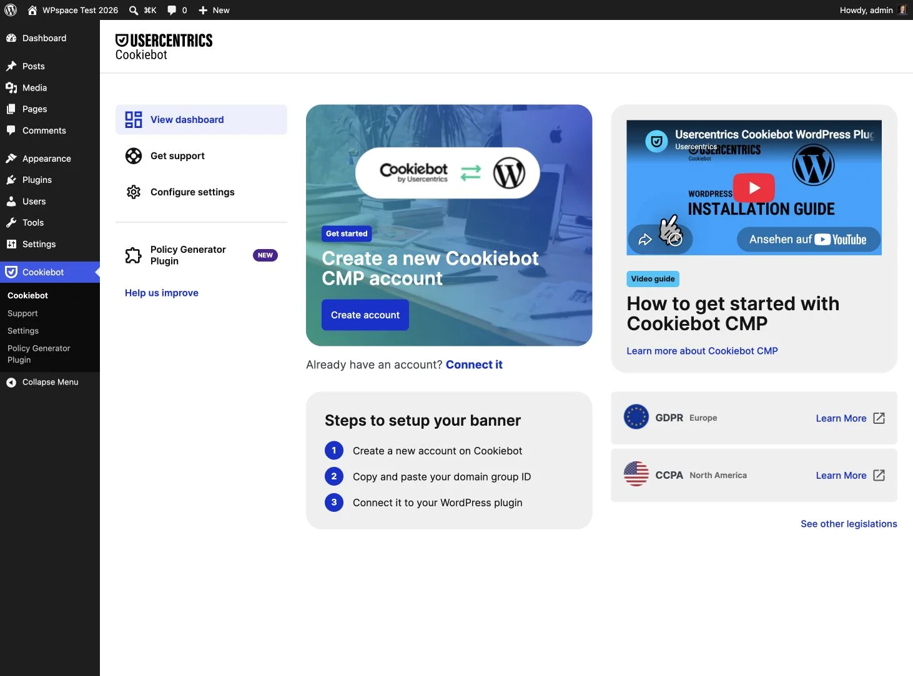Open the Users menu item
The width and height of the screenshot is (913, 676).
point(50,202)
